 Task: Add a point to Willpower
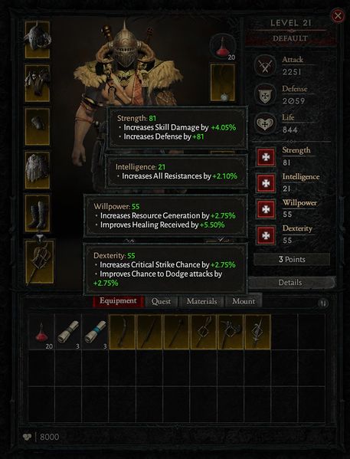[266, 209]
